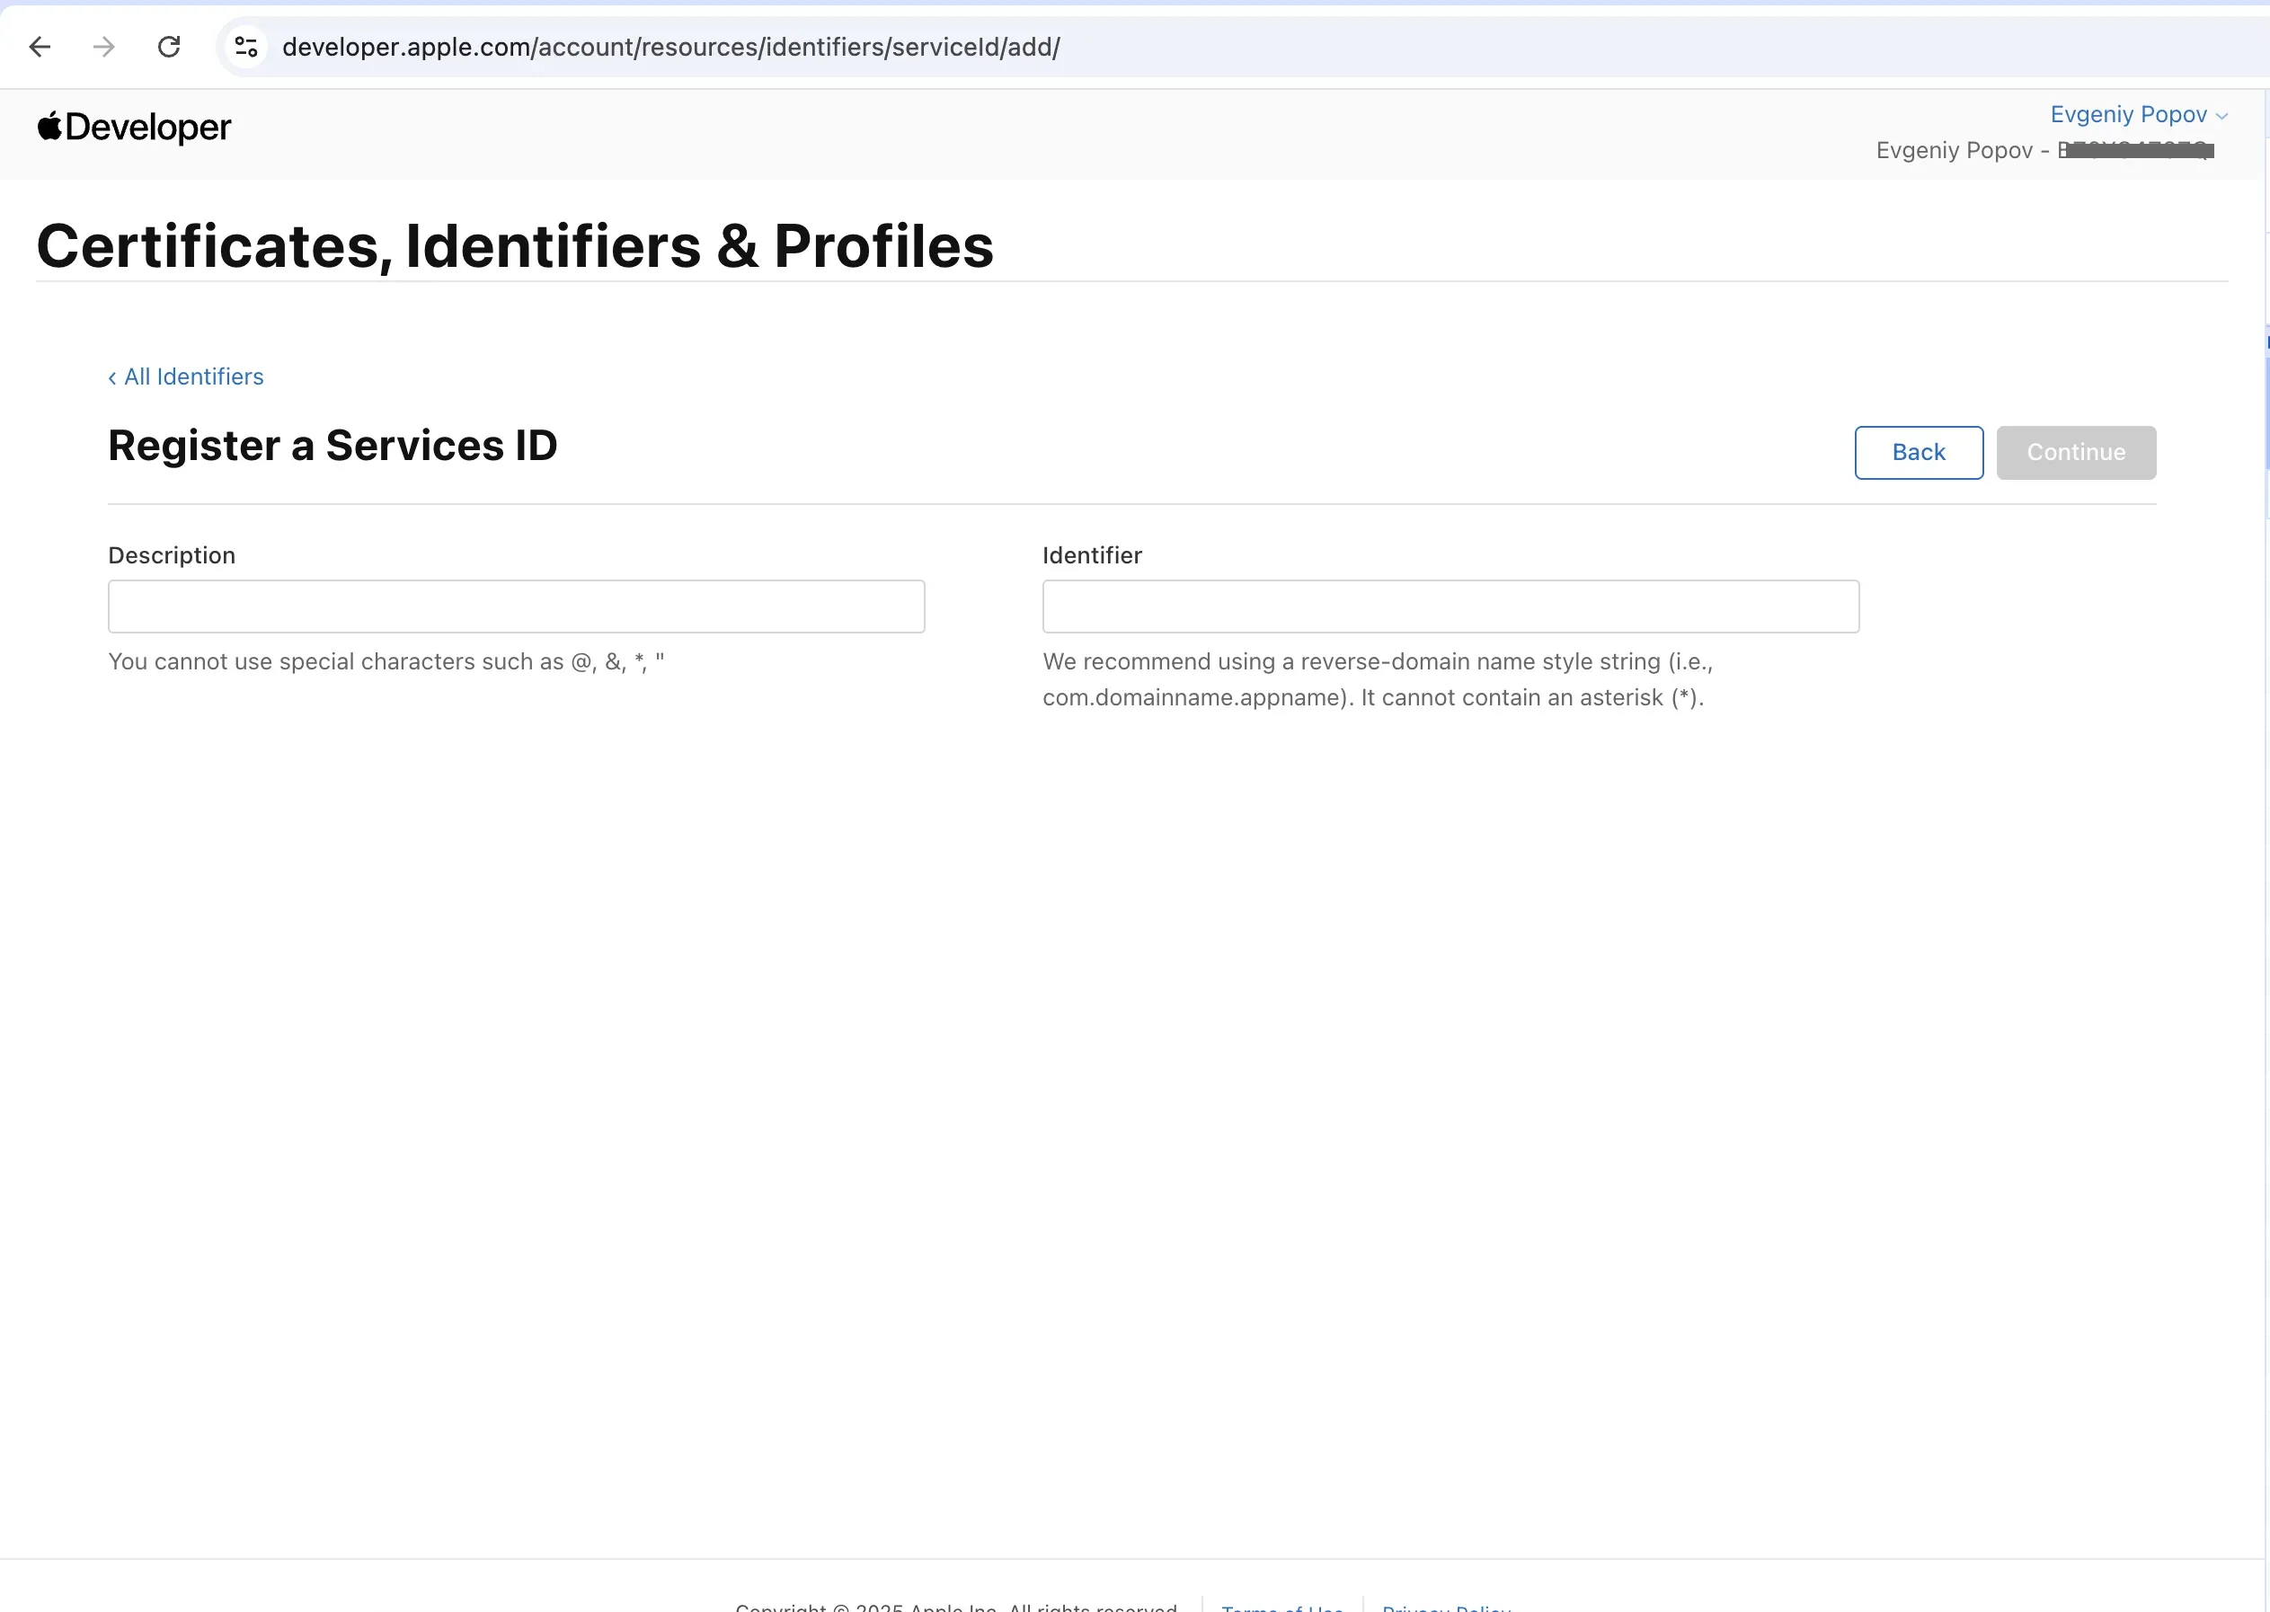Click the Identifier field label

click(x=1092, y=556)
